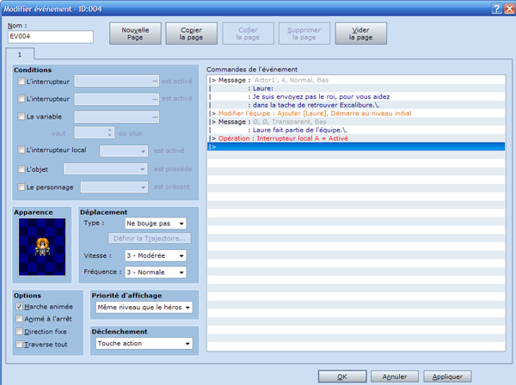Open the Le personnage dropdown list
The height and width of the screenshot is (385, 516).
114,187
